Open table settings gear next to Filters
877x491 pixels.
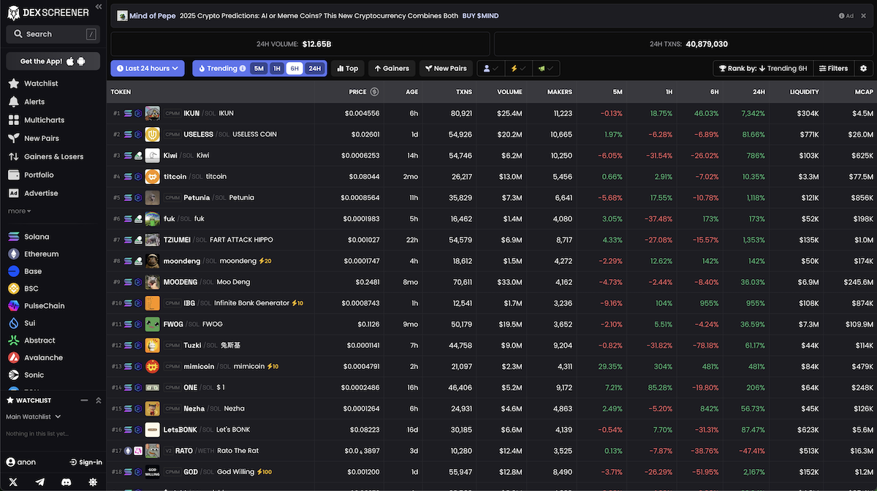[x=863, y=68]
